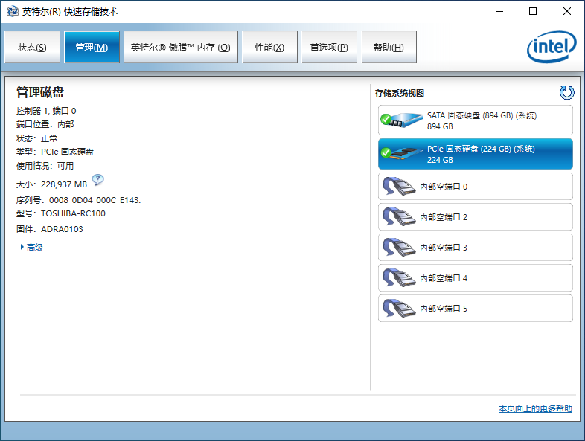585x441 pixels.
Task: Click the PCIe SSD drive icon
Action: coord(401,153)
